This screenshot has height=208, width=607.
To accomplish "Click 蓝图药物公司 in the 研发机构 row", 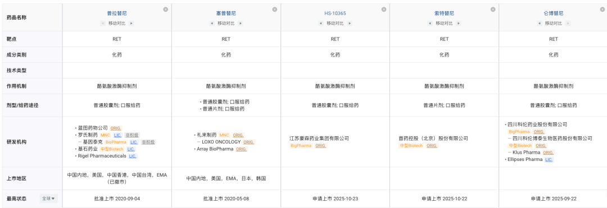I will [93, 128].
